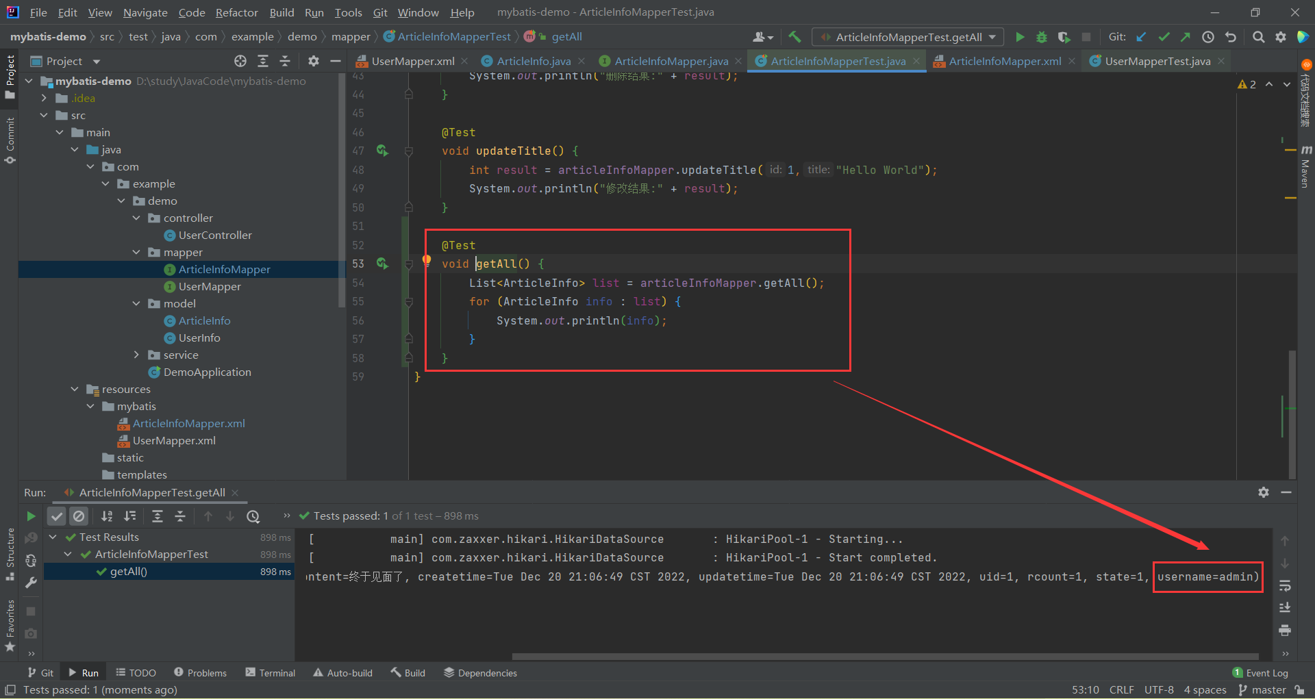Rollback changes with undo arrow icon
This screenshot has height=699, width=1315.
[1231, 37]
